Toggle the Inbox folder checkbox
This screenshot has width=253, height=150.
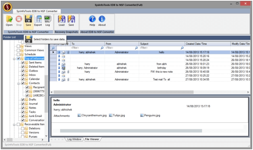point(23,75)
